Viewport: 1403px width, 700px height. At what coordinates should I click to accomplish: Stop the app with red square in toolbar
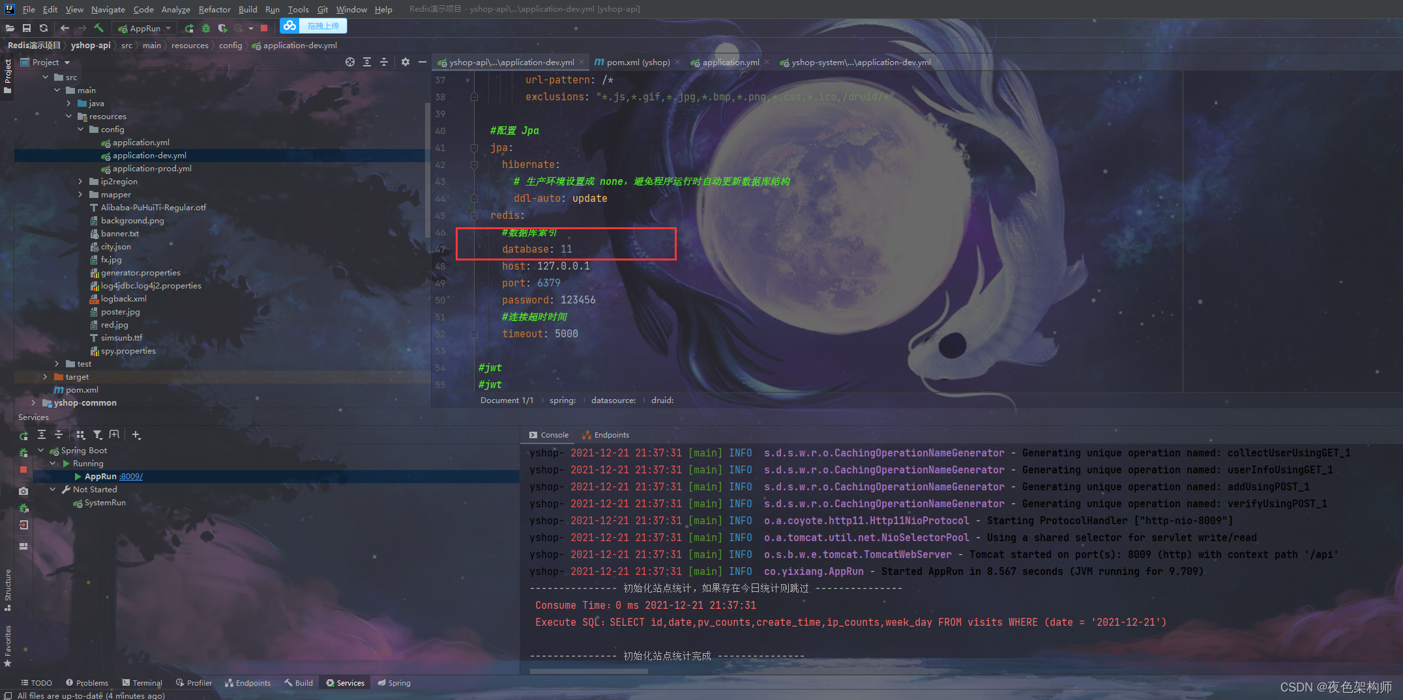coord(264,28)
